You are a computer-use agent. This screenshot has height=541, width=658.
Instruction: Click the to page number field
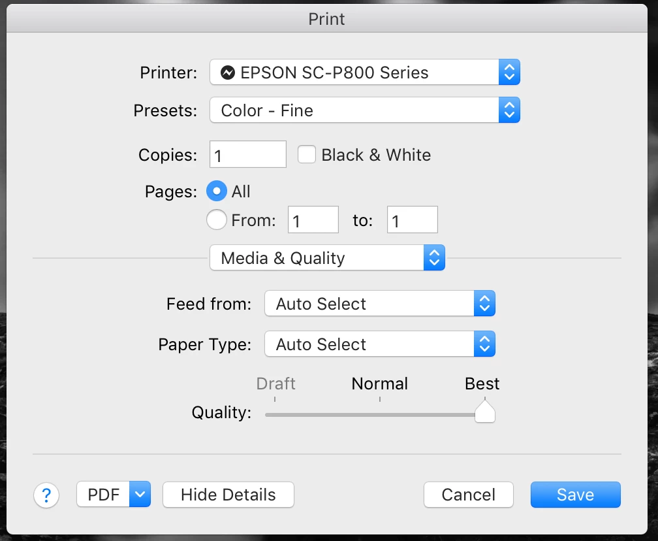(x=412, y=220)
